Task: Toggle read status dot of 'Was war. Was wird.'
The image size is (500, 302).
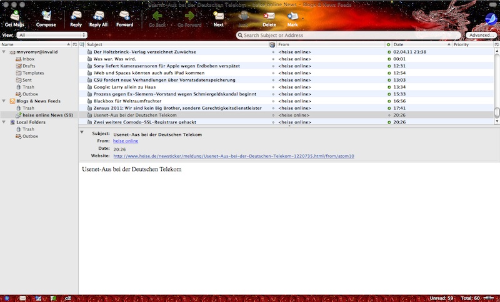Action: coord(389,59)
